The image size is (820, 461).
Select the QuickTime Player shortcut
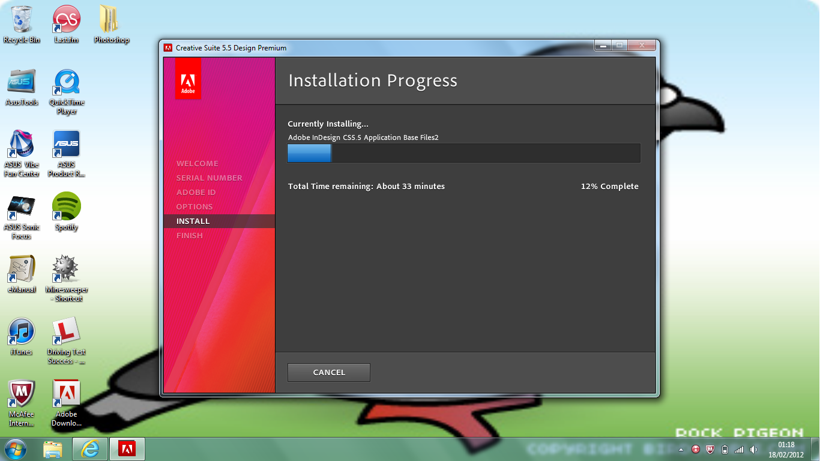coord(67,91)
